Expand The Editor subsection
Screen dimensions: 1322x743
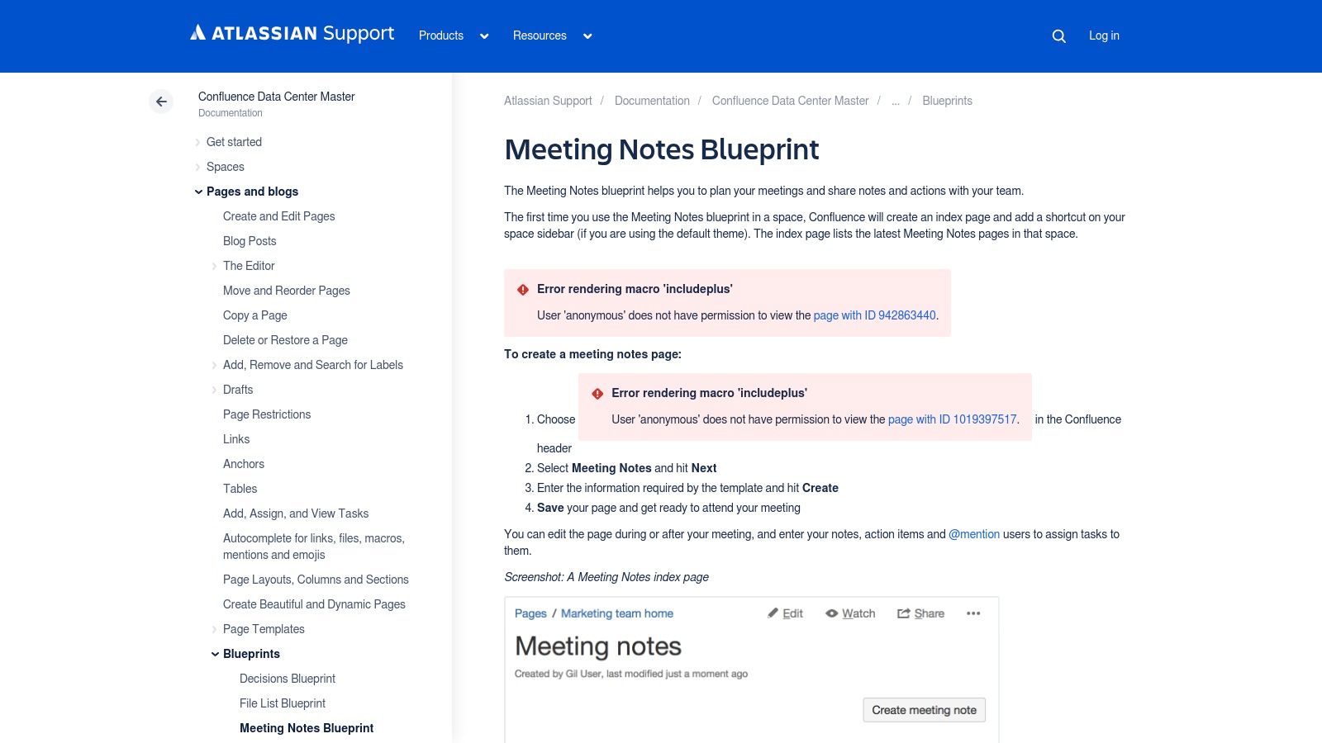[x=214, y=266]
